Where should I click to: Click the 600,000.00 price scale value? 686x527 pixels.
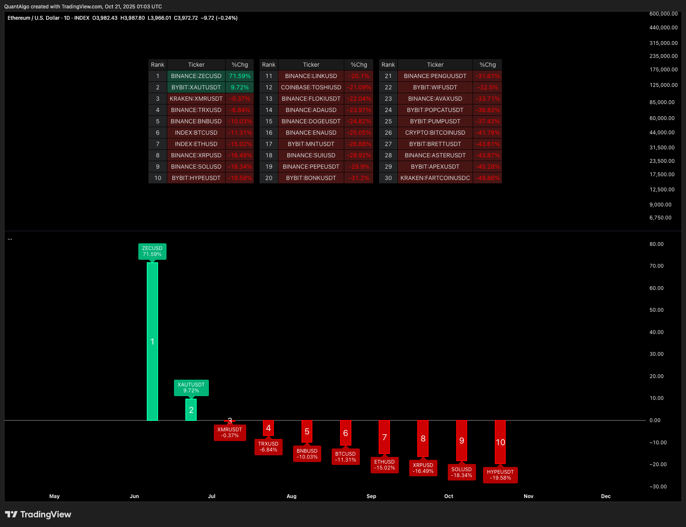(663, 14)
